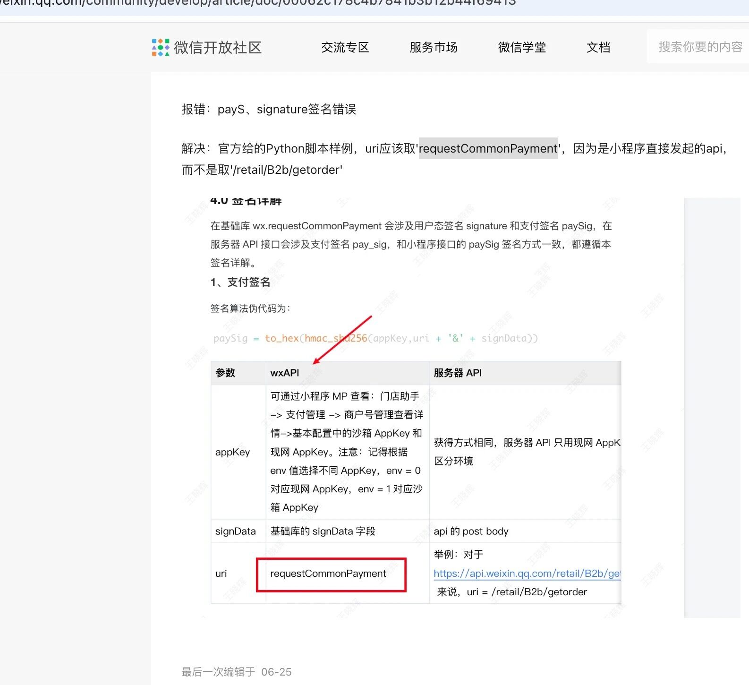Click the 服务器 API table header cell
This screenshot has width=749, height=685.
[x=525, y=373]
